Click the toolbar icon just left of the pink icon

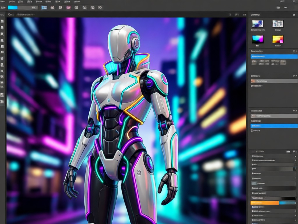pos(61,8)
